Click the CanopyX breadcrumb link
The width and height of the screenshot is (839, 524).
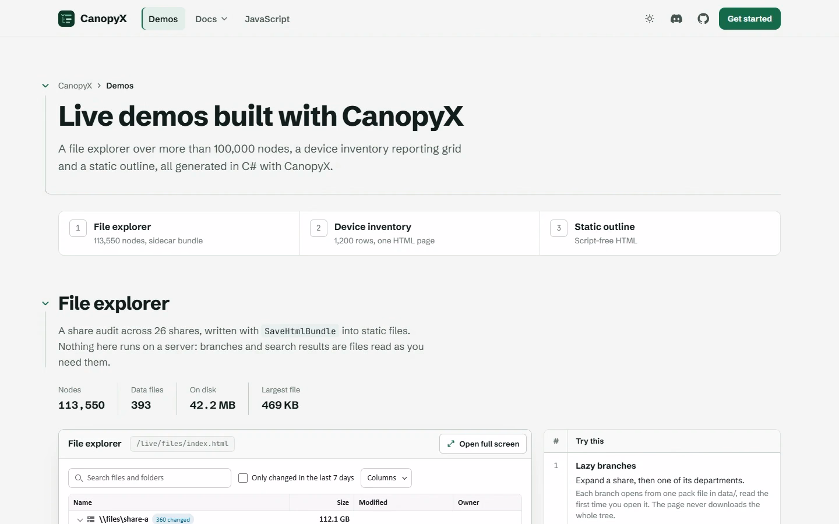75,86
